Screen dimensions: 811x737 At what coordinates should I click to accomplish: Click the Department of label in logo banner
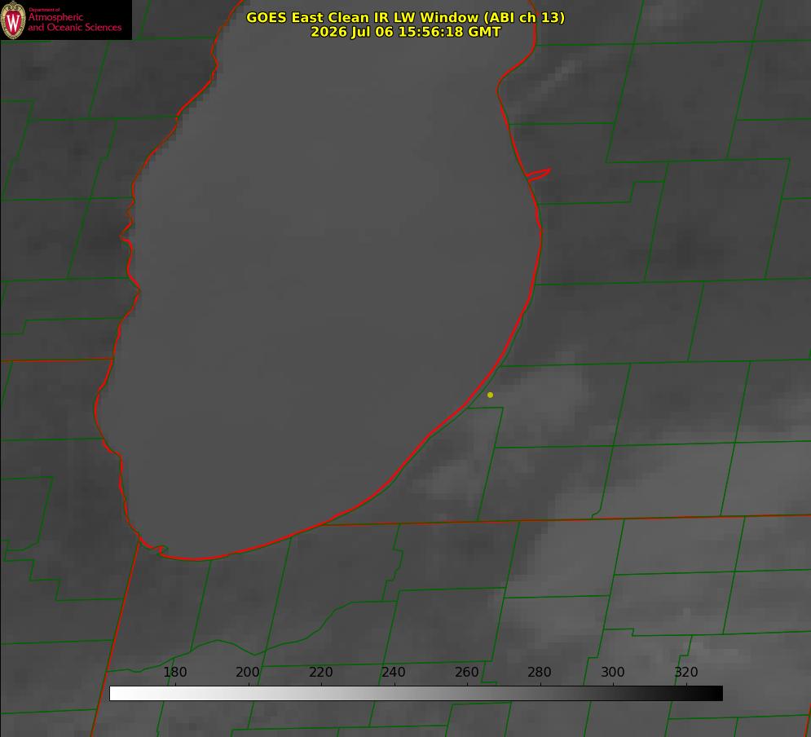click(44, 10)
